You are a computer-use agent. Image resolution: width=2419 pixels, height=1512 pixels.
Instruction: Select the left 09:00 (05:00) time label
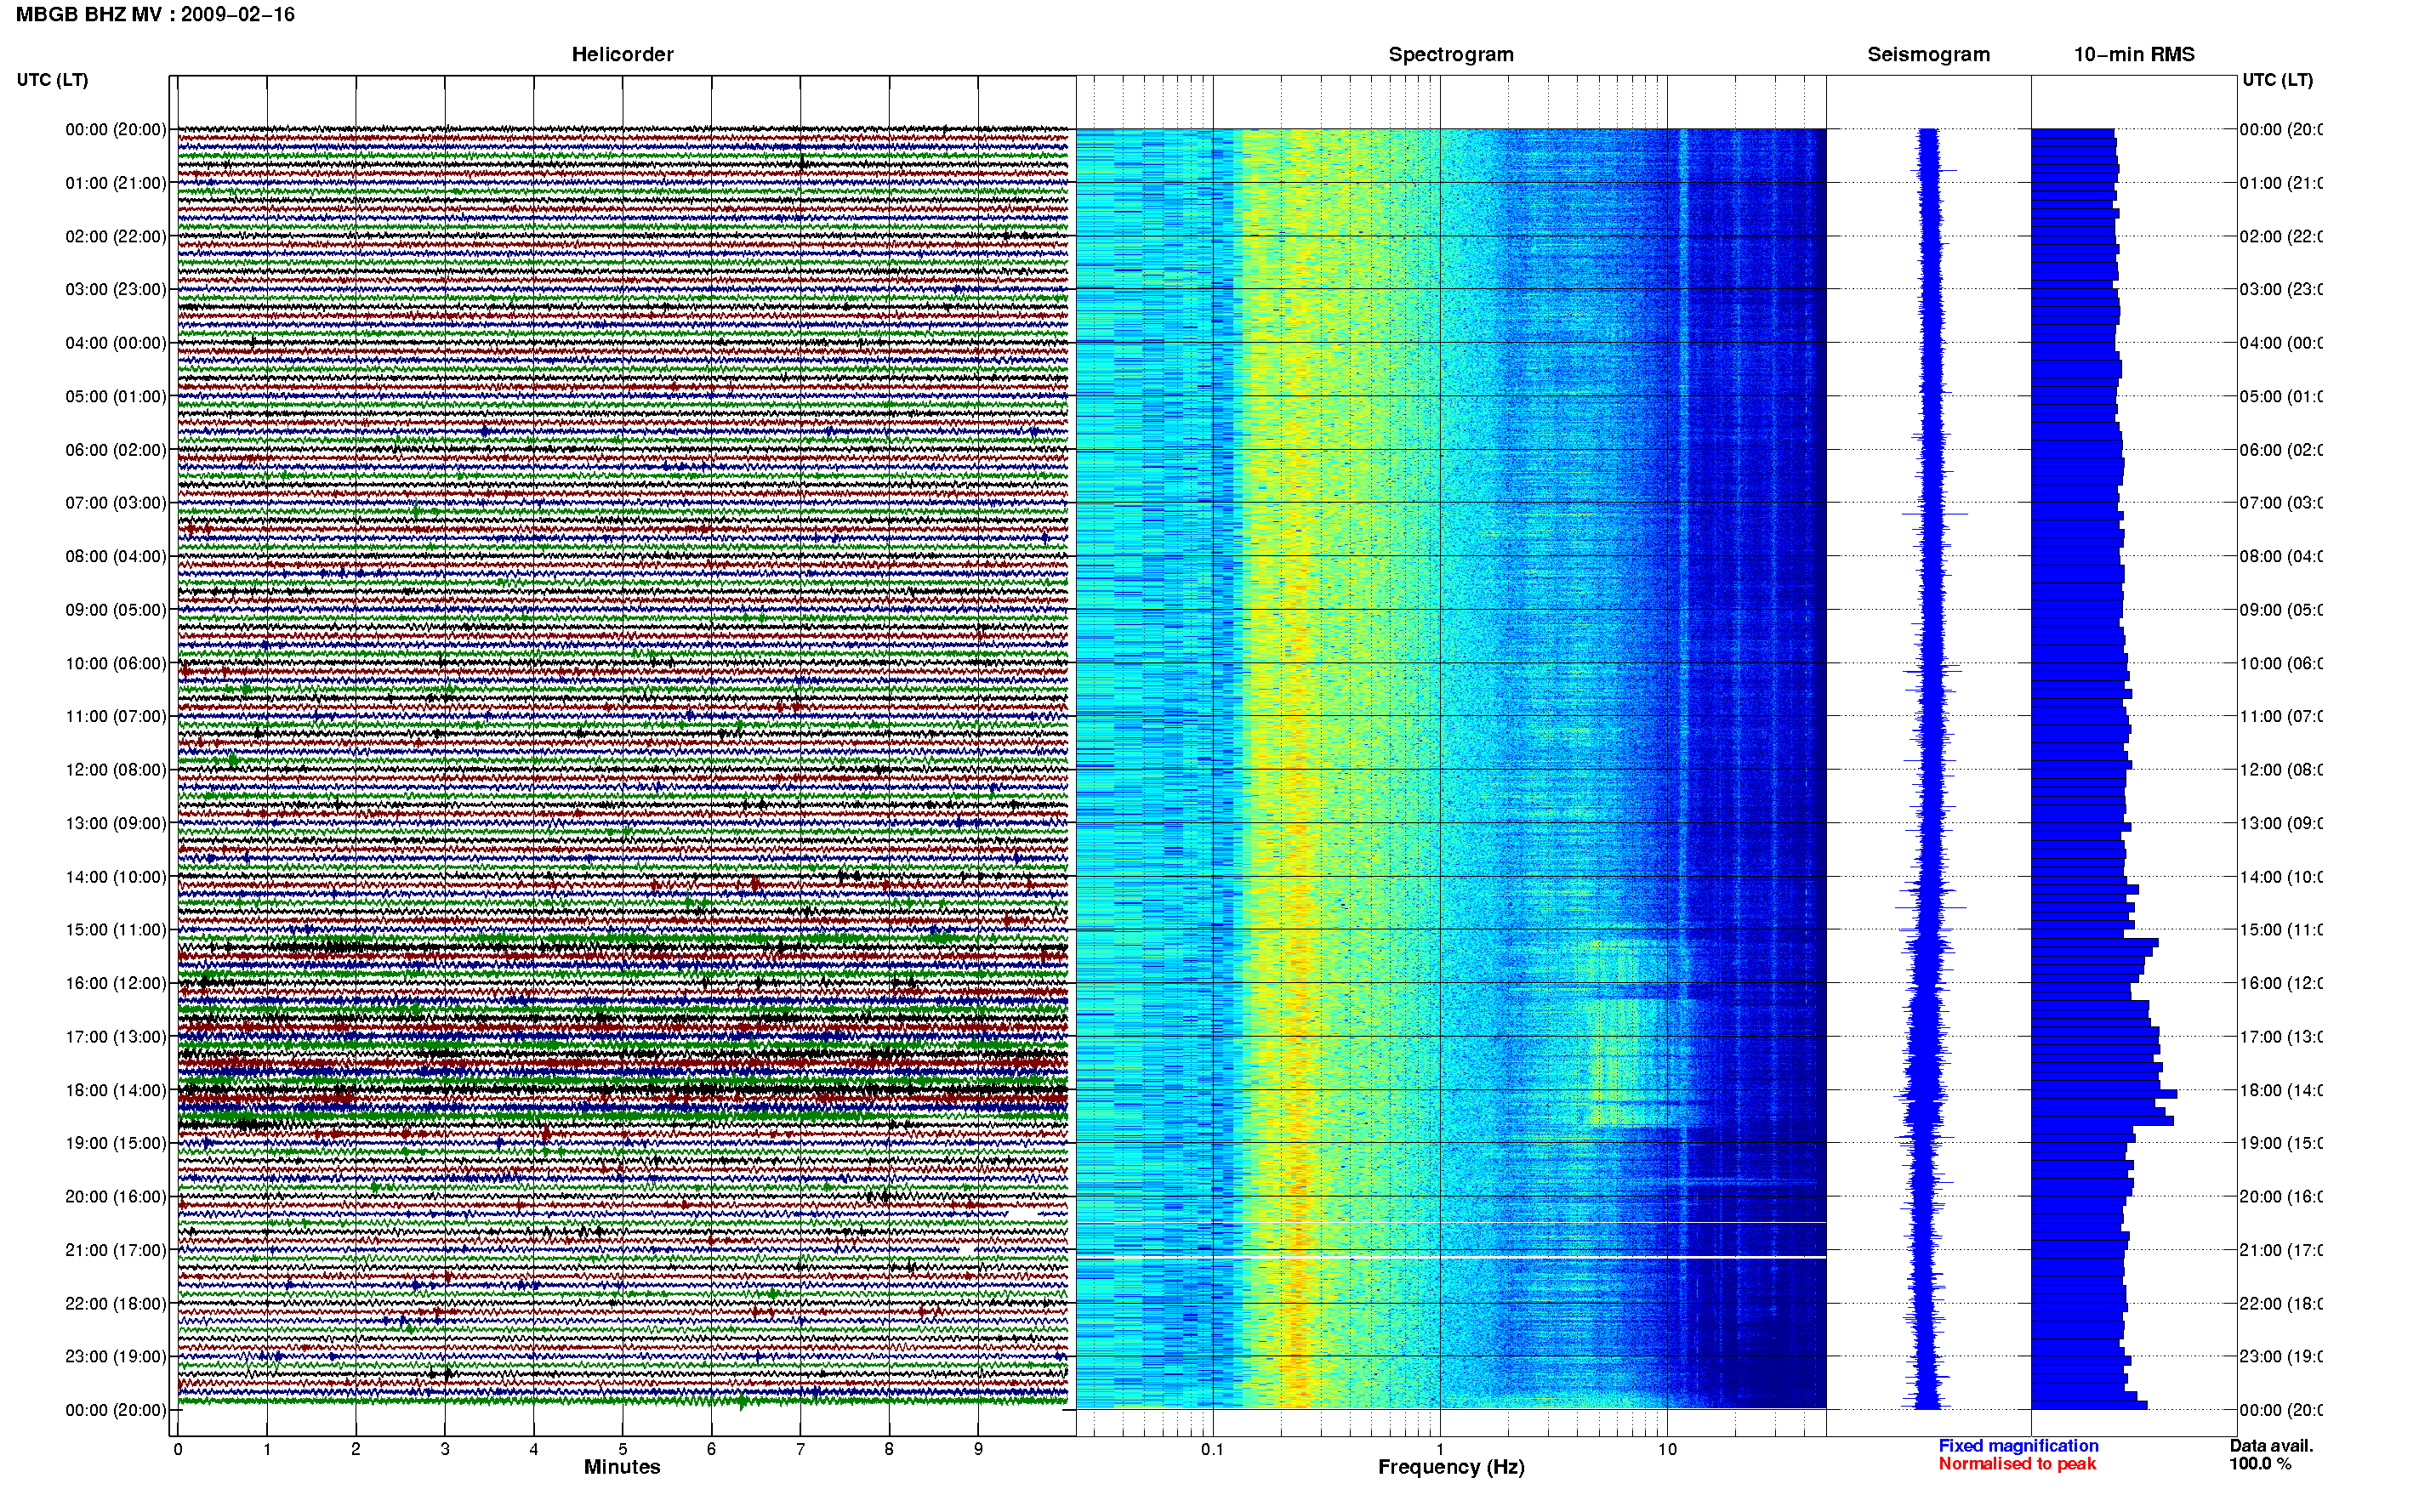(x=116, y=609)
